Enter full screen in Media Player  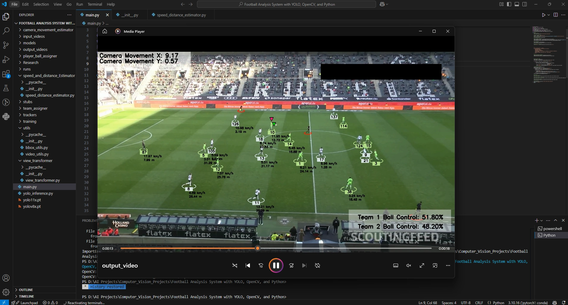pos(422,265)
